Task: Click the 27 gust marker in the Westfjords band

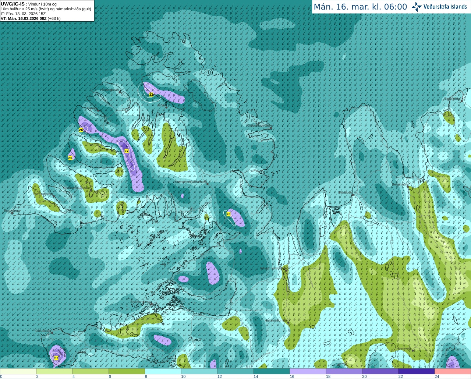Action: 127,151
